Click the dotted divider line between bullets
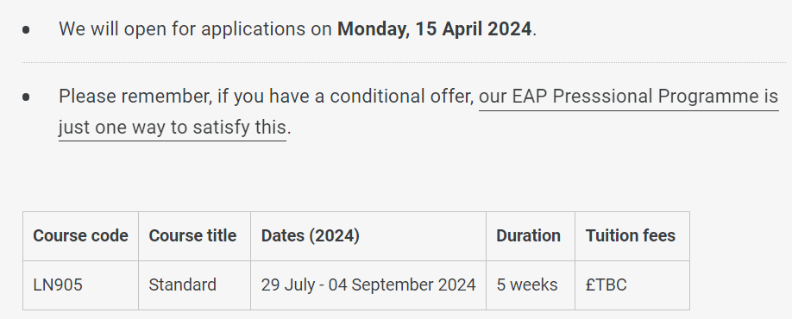The width and height of the screenshot is (792, 319). [x=404, y=63]
